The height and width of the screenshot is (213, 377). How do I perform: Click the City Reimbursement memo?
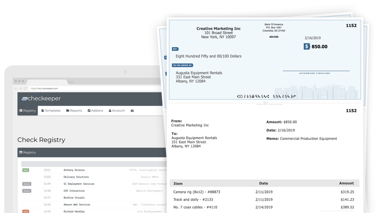(150, 211)
